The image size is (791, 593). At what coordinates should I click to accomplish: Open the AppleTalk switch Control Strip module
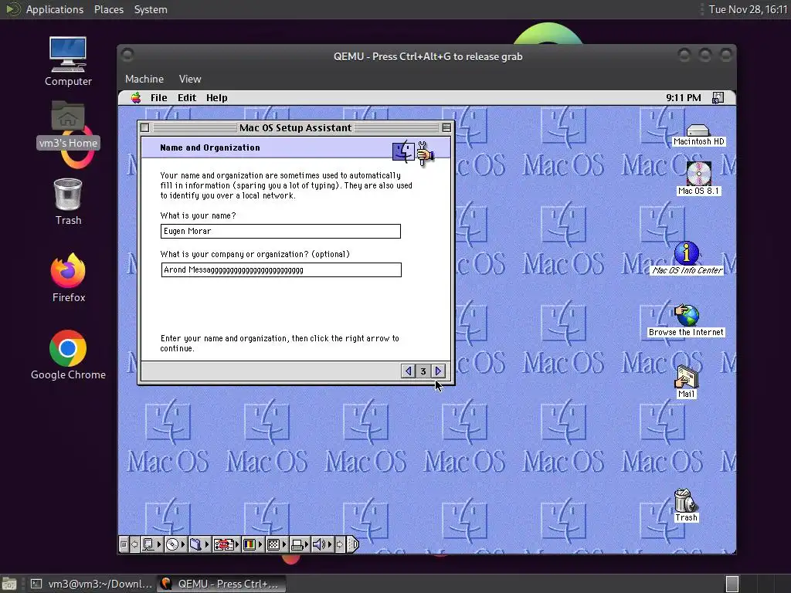[152, 544]
